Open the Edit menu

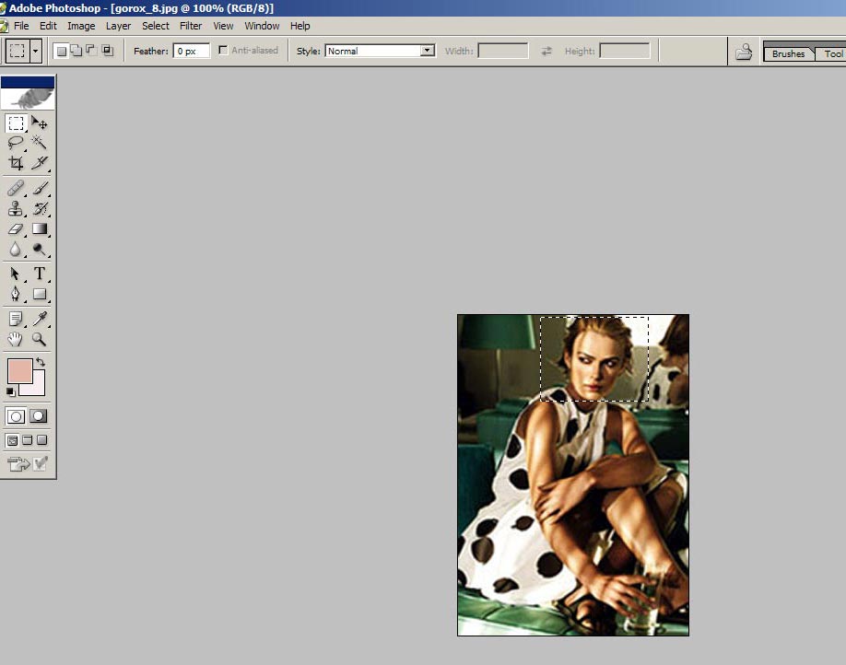48,26
